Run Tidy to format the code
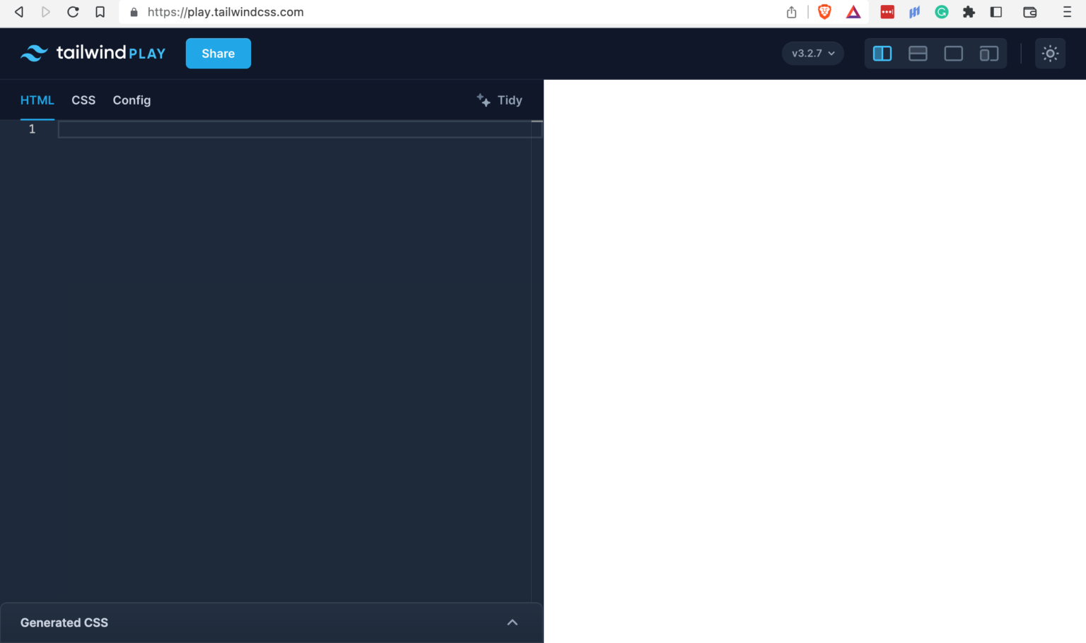 pos(509,100)
